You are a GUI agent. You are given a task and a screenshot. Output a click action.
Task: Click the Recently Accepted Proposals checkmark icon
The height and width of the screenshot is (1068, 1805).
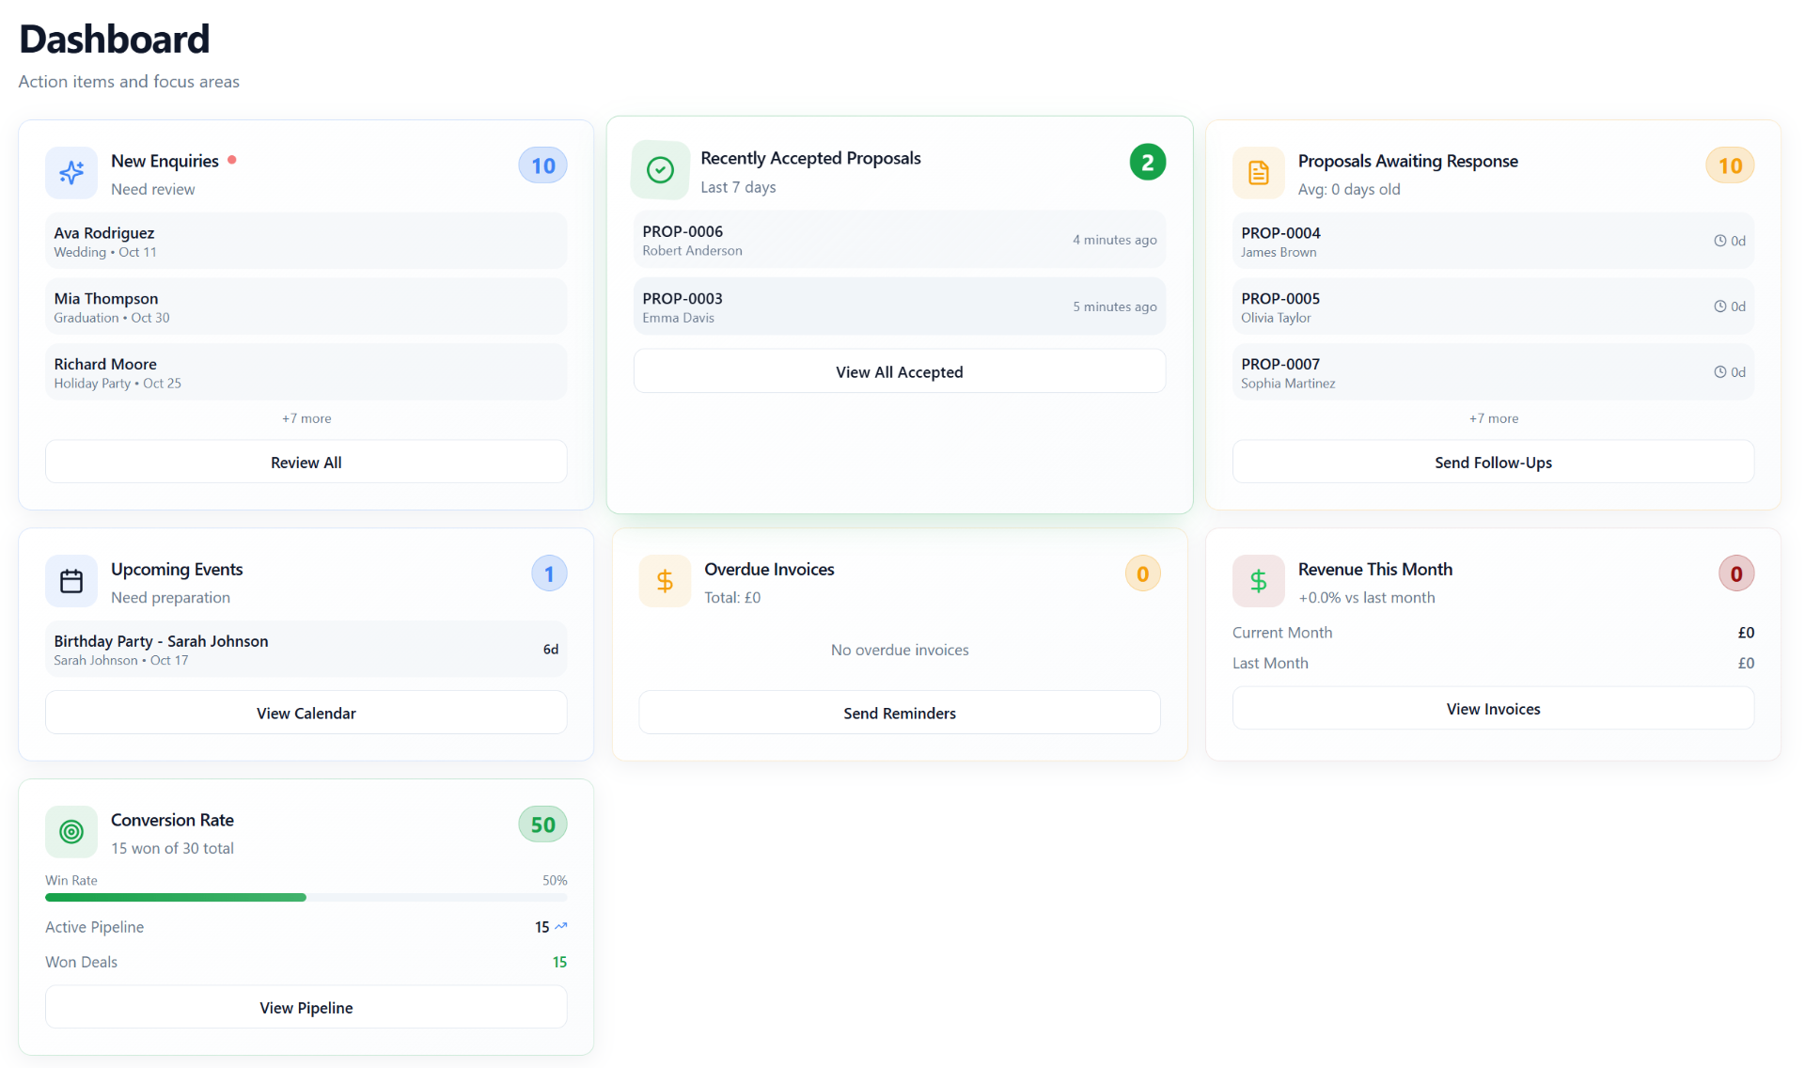pyautogui.click(x=660, y=170)
